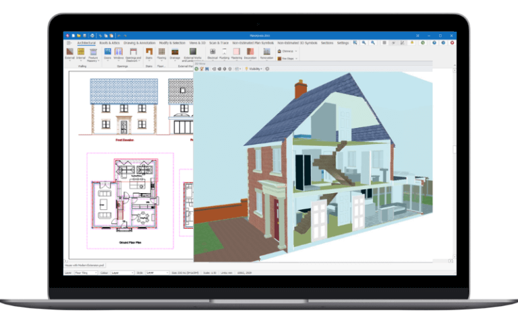Switch to the Roofs & Attics tab
The image size is (518, 323).
(x=109, y=43)
